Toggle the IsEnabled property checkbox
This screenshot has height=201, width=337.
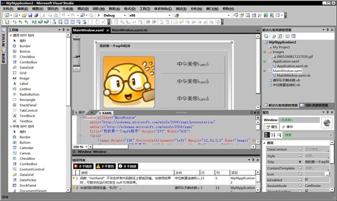point(306,179)
